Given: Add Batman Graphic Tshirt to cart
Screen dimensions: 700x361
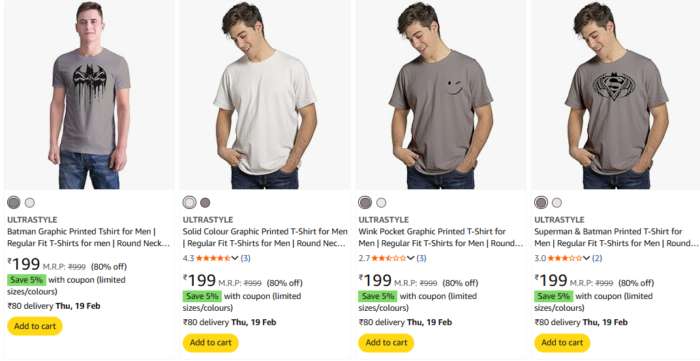Looking at the screenshot, I should point(35,326).
